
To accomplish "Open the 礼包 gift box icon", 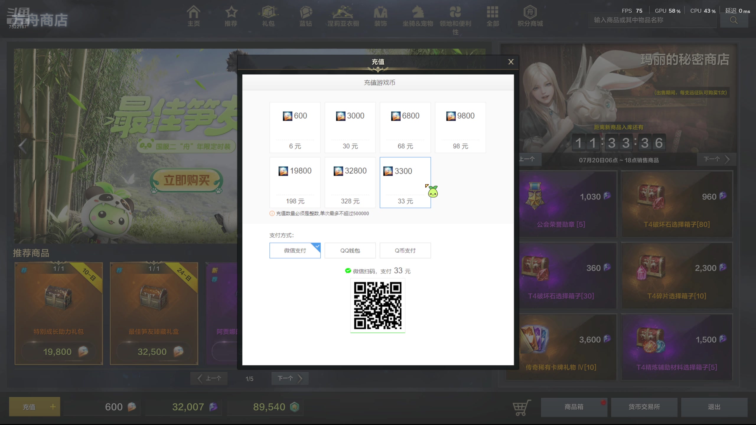I will pos(268,12).
